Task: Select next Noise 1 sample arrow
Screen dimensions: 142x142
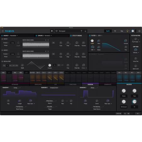Action: tap(48, 40)
